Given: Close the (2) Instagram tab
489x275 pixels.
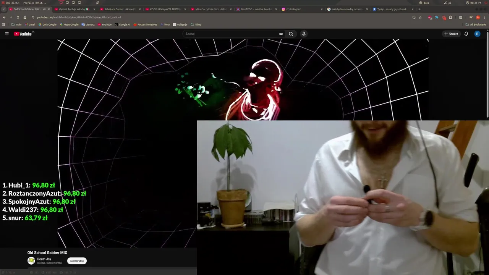Looking at the screenshot, I should (322, 9).
